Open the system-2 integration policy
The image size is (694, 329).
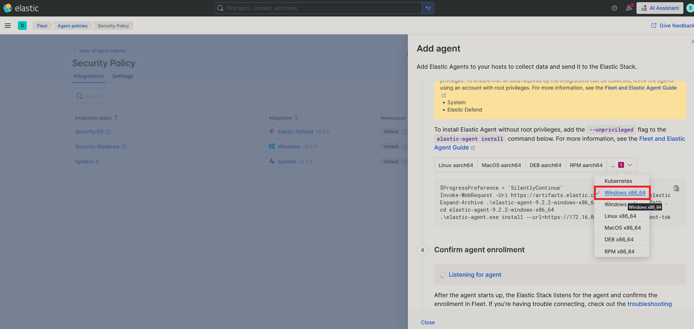tap(87, 162)
